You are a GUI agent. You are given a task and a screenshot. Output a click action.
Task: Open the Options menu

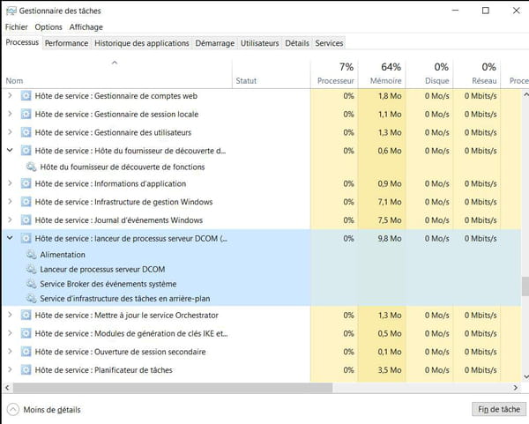pos(48,27)
